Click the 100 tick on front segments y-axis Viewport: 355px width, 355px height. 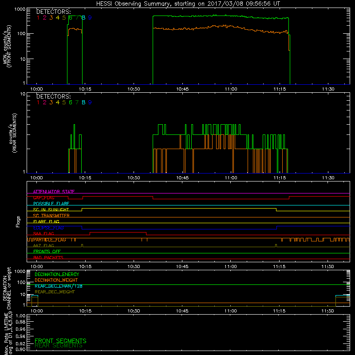21,34
